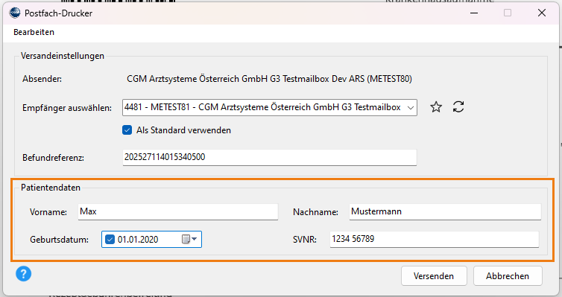Mark recipient as favorite with star icon
The width and height of the screenshot is (562, 297).
[436, 107]
